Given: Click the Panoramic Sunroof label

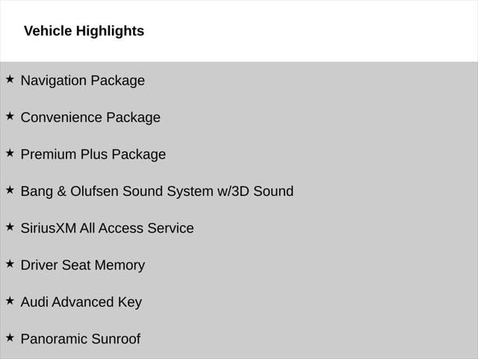Looking at the screenshot, I should (x=80, y=339).
